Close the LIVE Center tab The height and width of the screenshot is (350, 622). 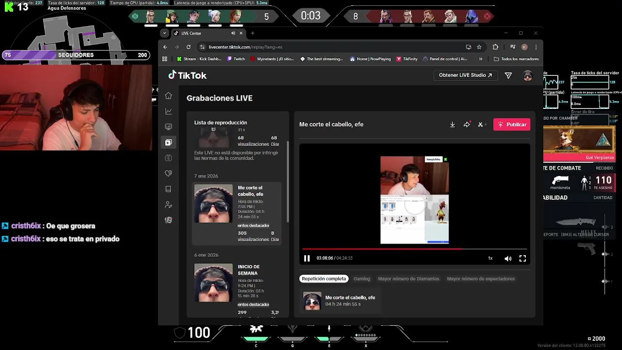(241, 33)
